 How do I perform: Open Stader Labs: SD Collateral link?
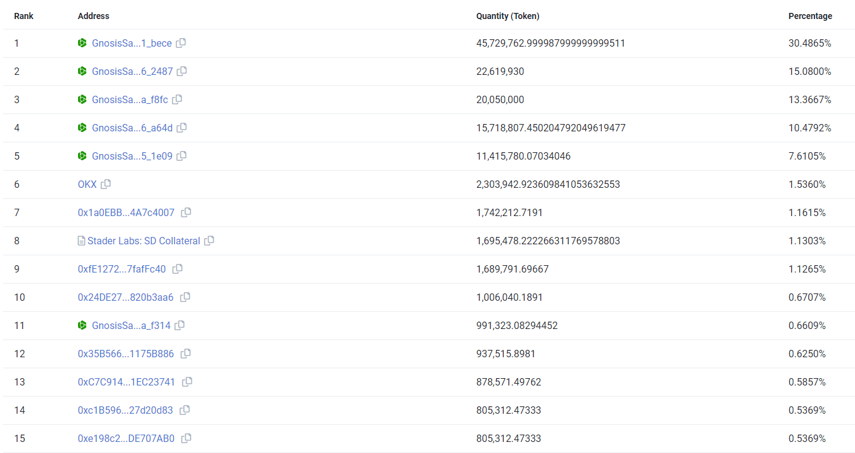click(x=144, y=241)
